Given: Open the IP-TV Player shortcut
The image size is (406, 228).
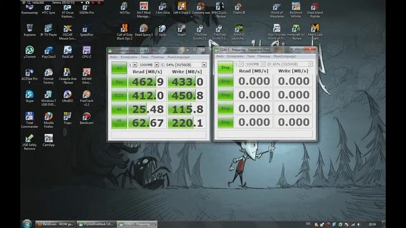Looking at the screenshot, I should (48, 30).
